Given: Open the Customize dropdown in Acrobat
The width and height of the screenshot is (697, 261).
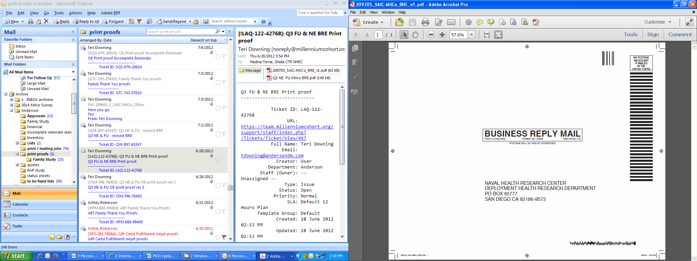Looking at the screenshot, I should pyautogui.click(x=658, y=22).
